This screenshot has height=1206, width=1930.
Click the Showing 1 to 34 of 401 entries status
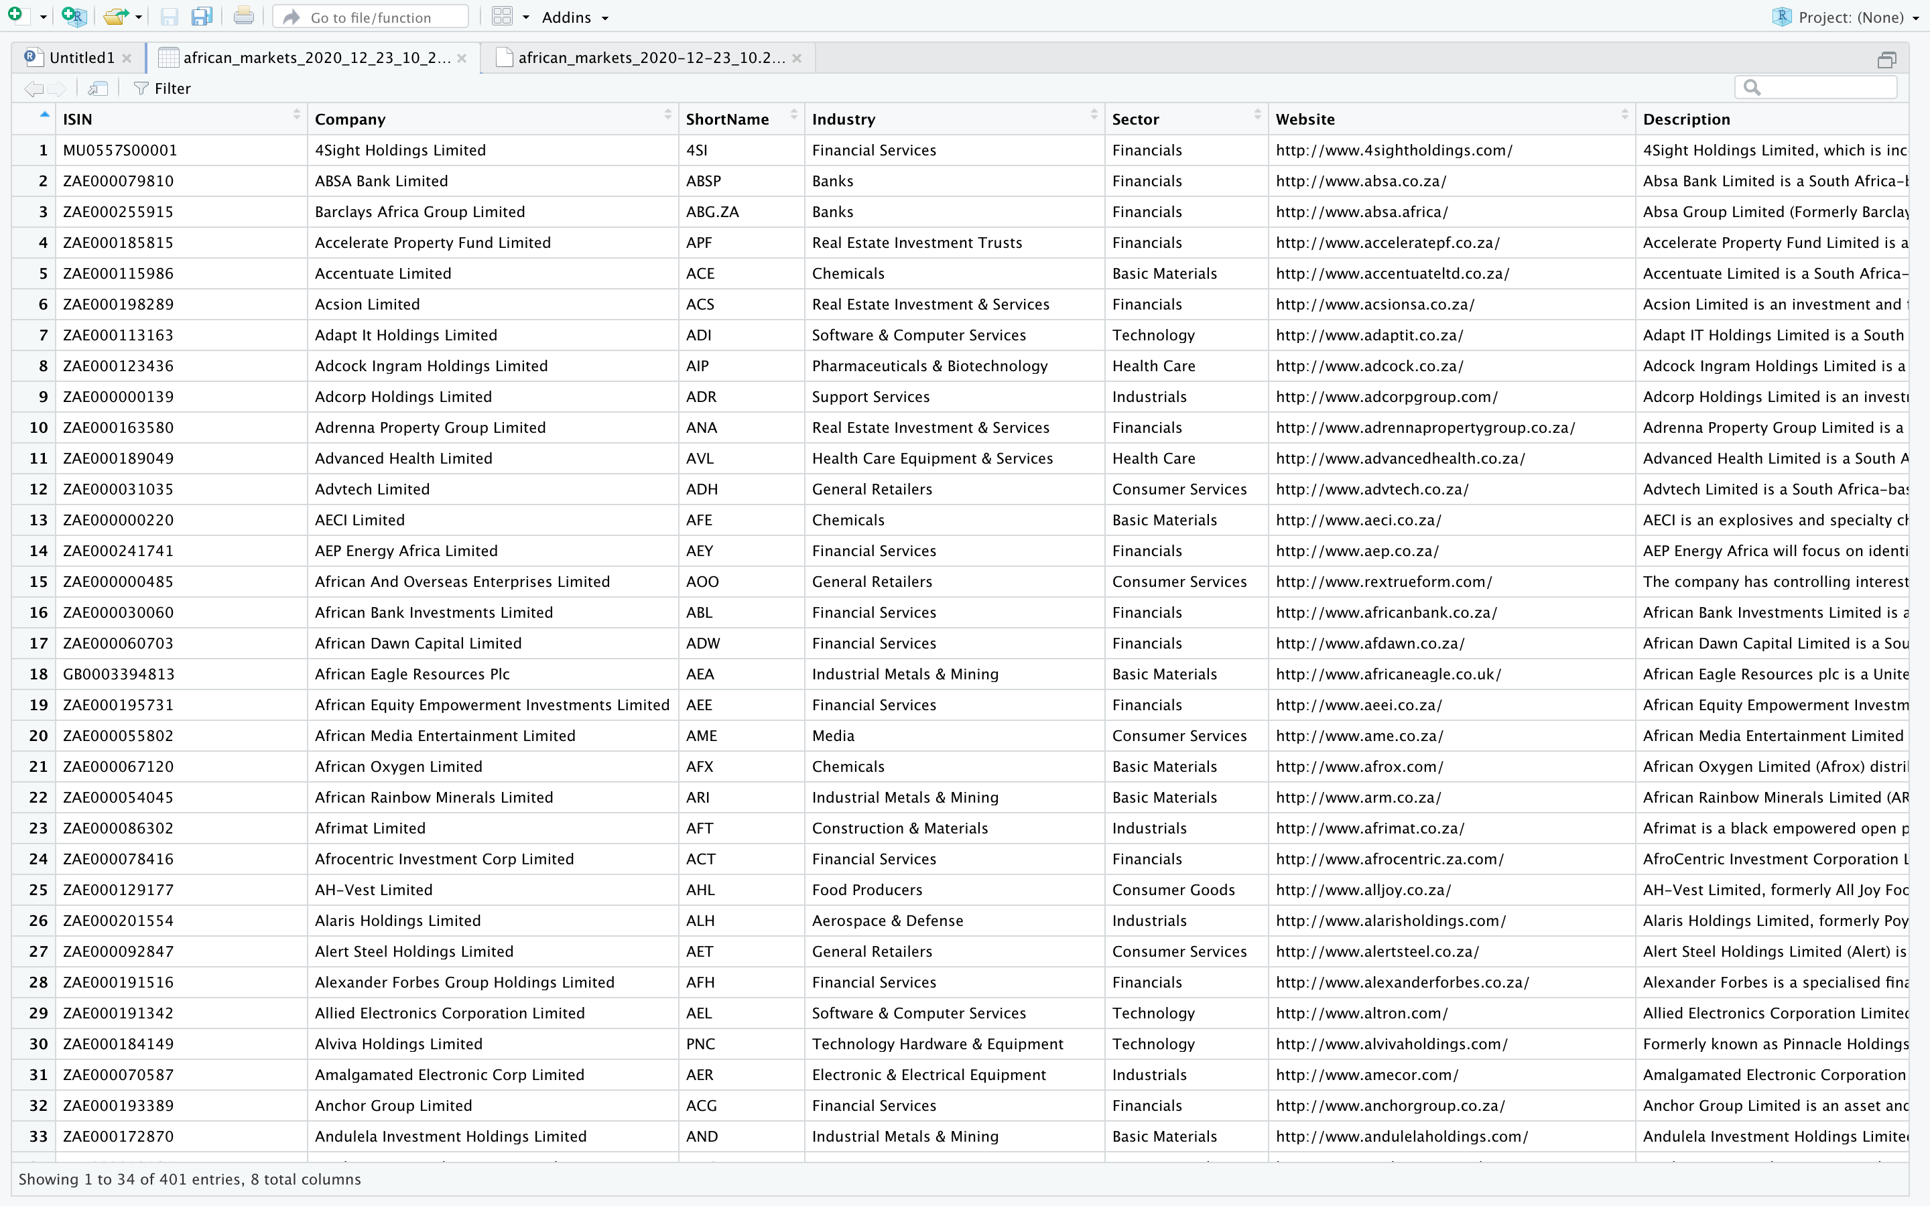[190, 1180]
